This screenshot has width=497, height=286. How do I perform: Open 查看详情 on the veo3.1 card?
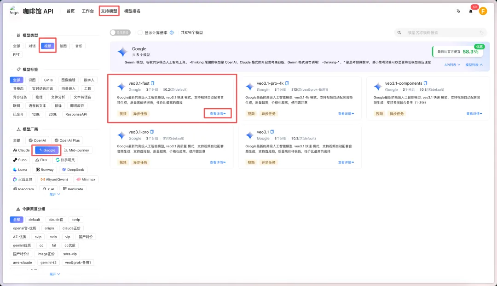tap(346, 162)
